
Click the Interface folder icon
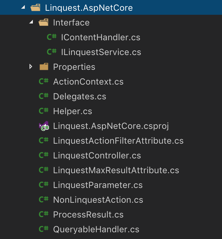44,22
